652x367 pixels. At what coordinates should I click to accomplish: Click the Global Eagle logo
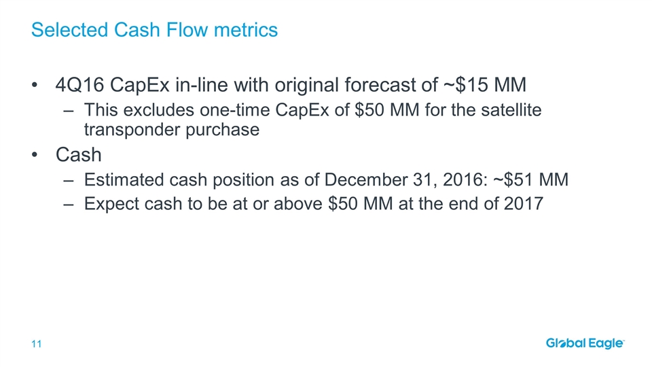[x=585, y=344]
